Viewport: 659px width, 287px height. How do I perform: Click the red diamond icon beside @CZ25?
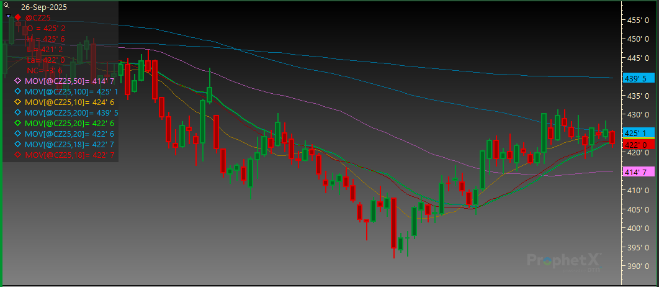[x=18, y=17]
